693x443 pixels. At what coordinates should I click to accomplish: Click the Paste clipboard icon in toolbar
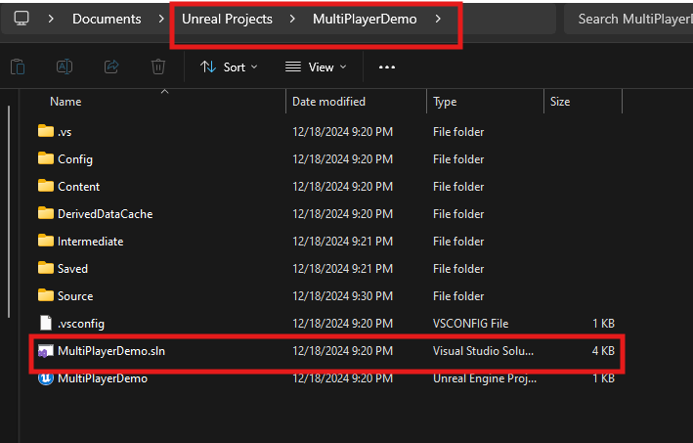click(18, 66)
